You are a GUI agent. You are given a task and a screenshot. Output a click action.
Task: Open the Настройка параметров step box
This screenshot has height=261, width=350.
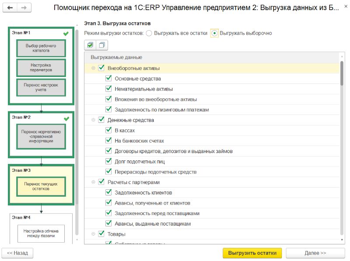[41, 68]
